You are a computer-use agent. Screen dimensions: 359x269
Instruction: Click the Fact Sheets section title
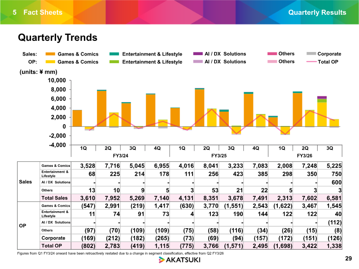(43, 13)
